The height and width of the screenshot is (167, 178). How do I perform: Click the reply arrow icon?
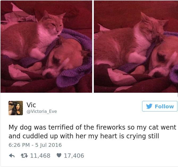coord(12,156)
